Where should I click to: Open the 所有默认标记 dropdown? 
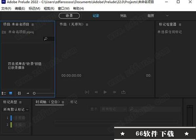point(16,110)
